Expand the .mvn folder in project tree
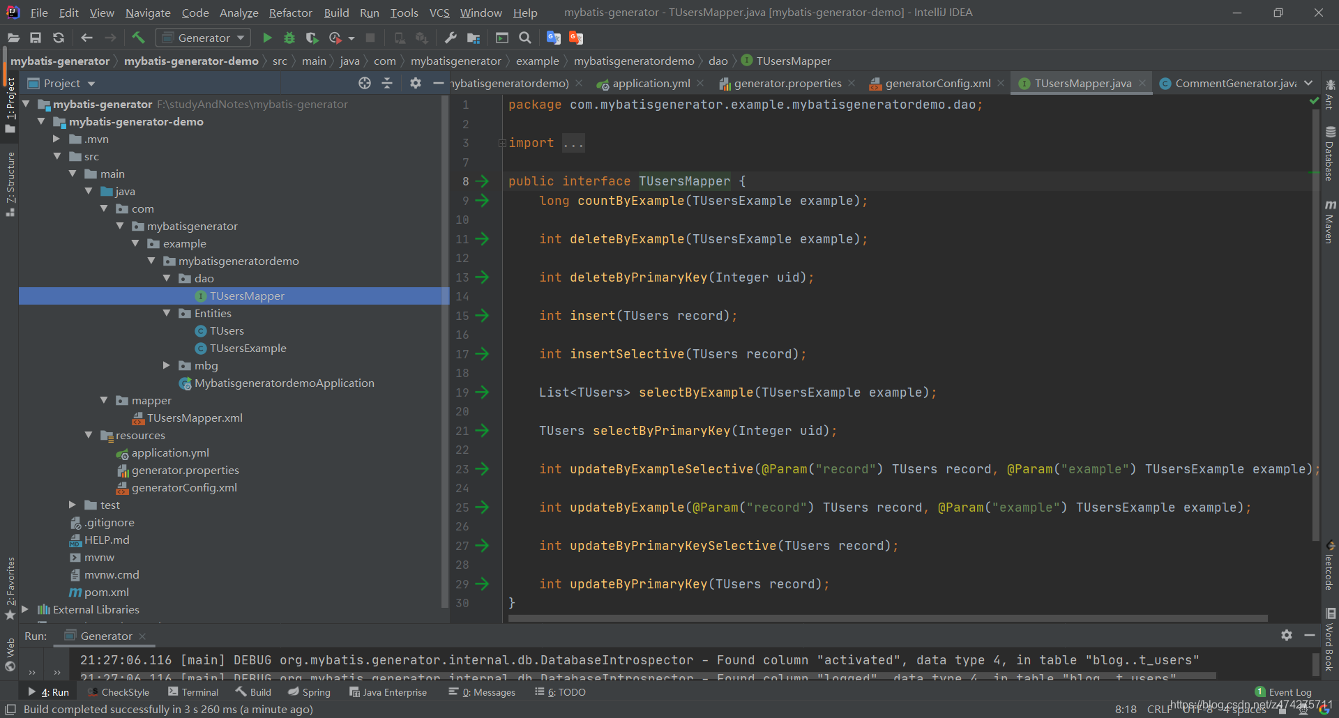The width and height of the screenshot is (1339, 718). 58,139
